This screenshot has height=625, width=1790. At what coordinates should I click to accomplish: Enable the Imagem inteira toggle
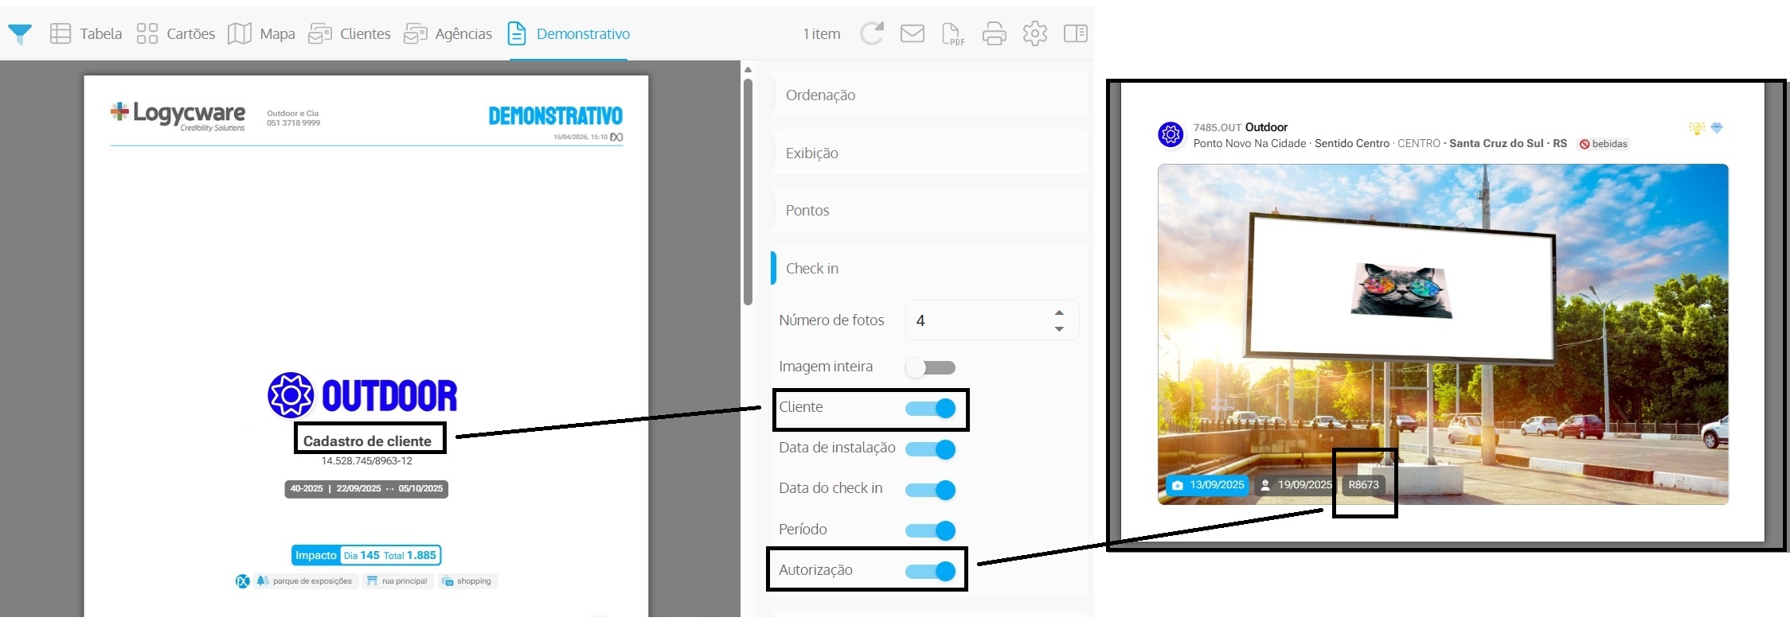point(930,367)
